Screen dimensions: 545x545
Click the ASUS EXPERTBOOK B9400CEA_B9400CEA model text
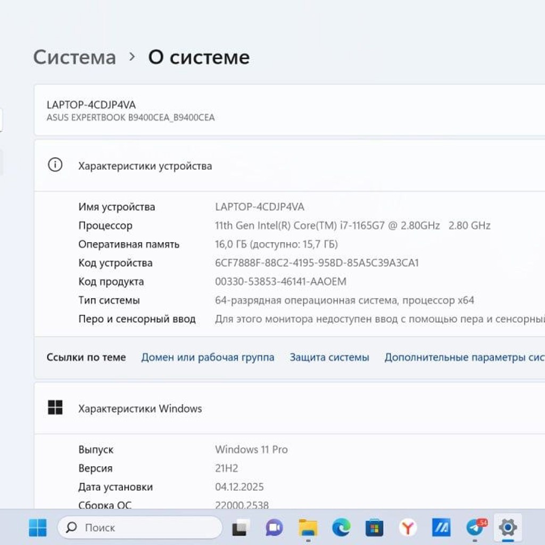tap(130, 118)
